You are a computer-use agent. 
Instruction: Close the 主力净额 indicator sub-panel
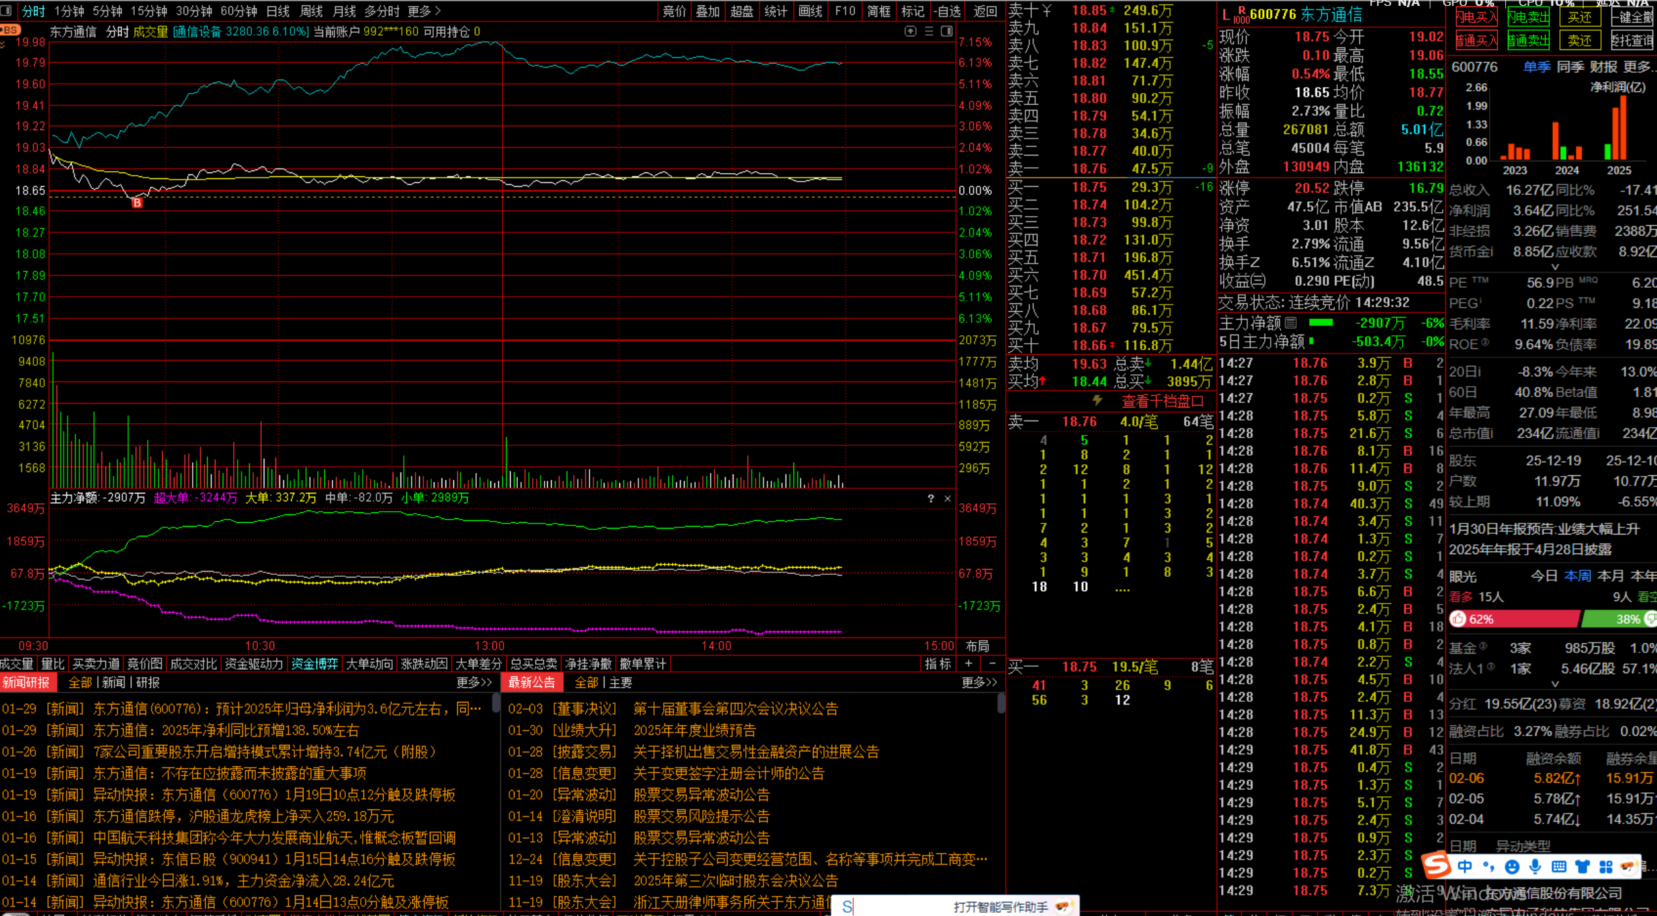click(948, 499)
